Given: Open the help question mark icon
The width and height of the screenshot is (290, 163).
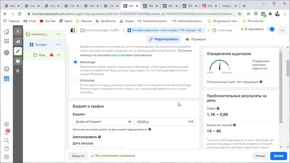Looking at the screenshot, I should coord(6,149).
